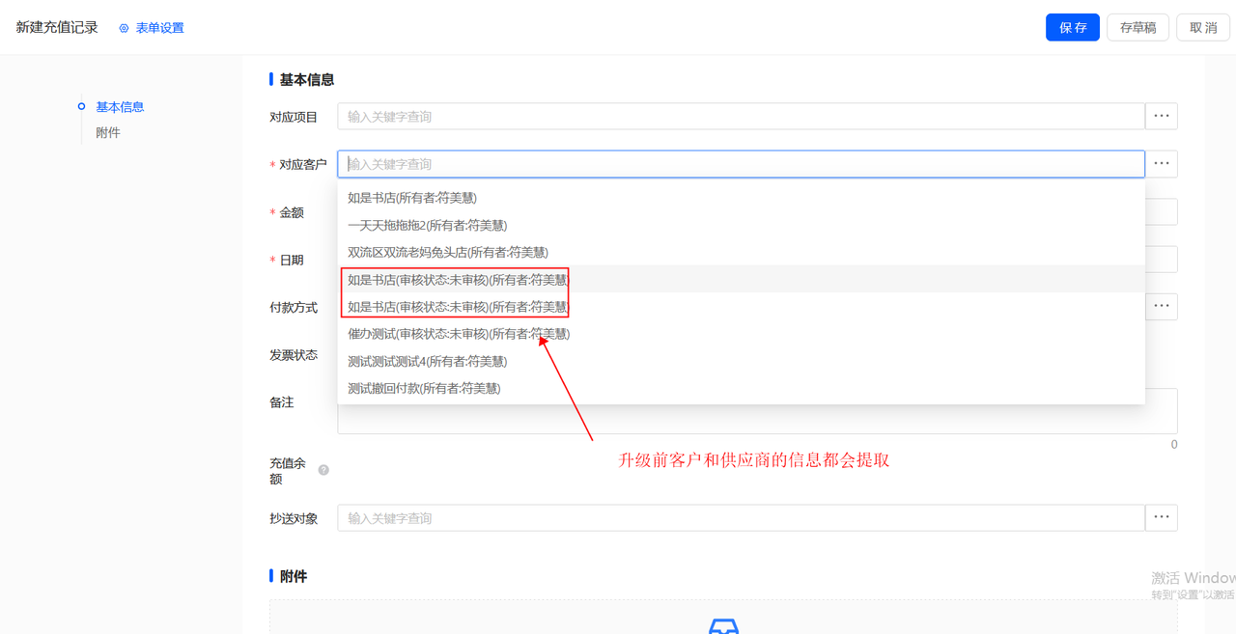Screen dimensions: 1236x634
Task: Select 测试测试测试4 from the dropdown
Action: tap(427, 362)
